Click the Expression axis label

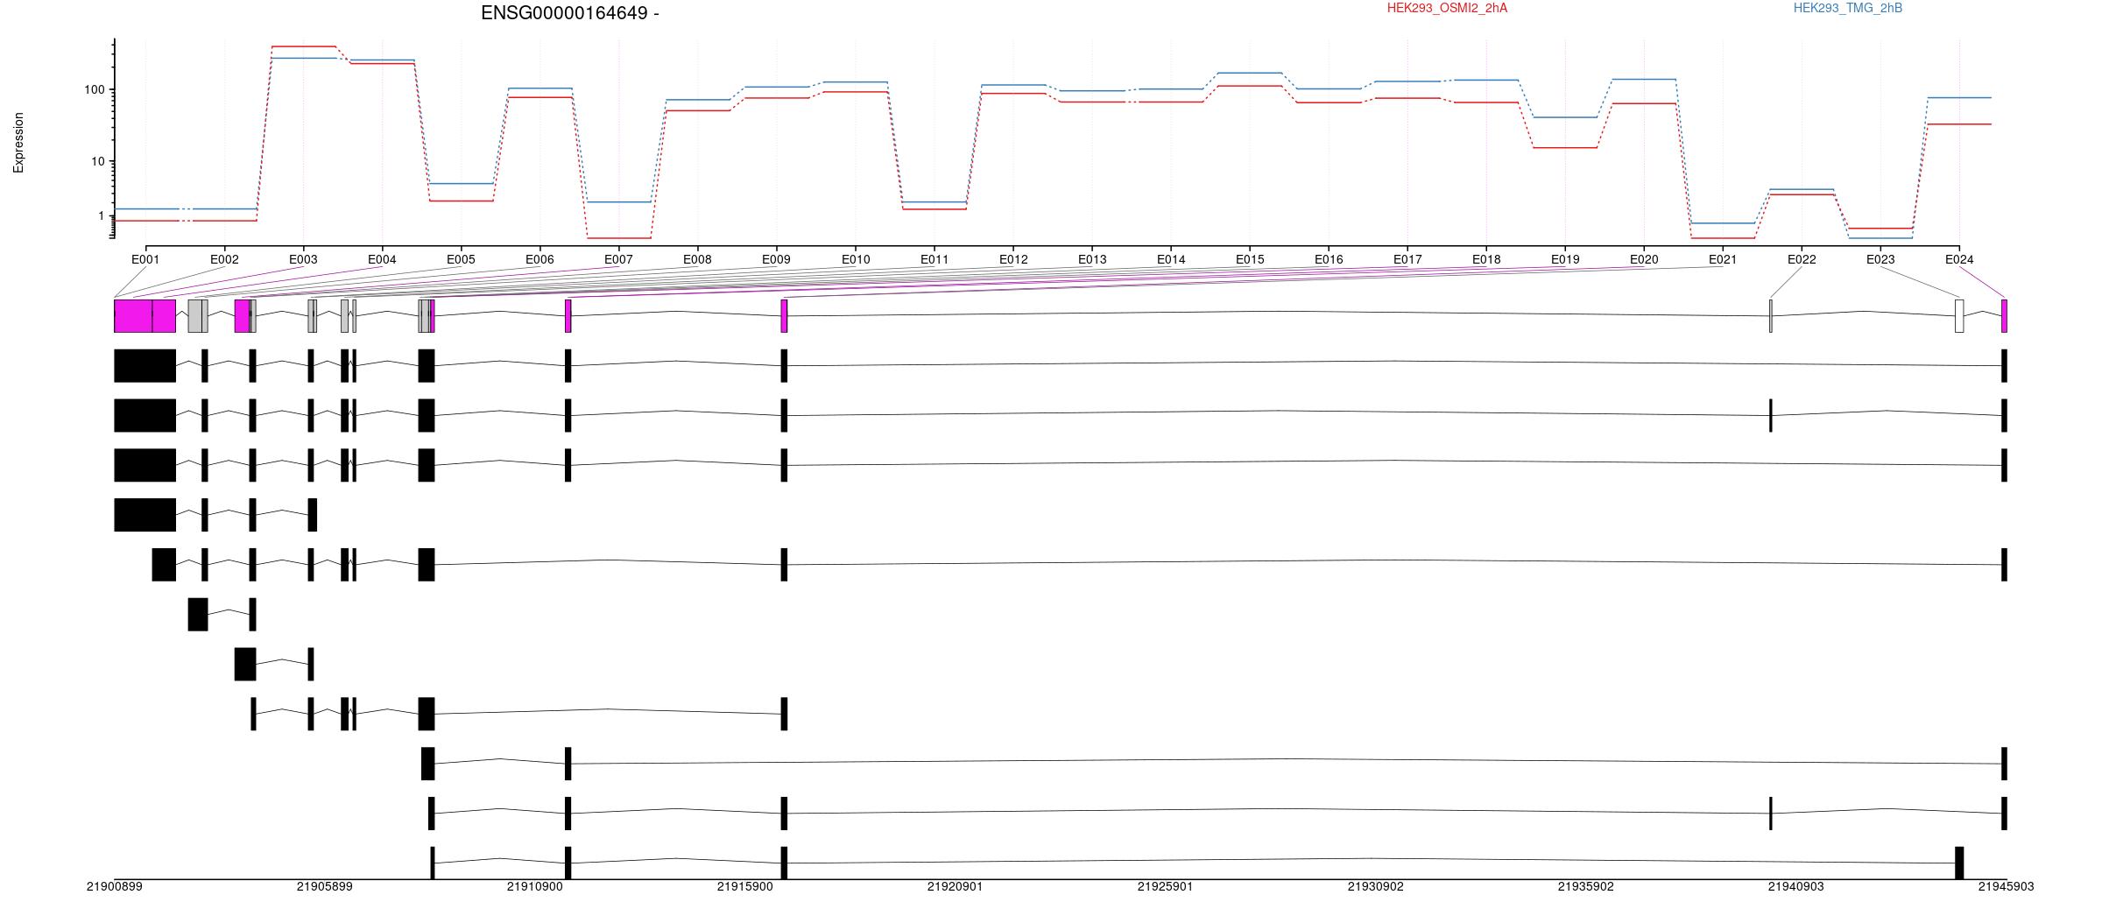[18, 143]
